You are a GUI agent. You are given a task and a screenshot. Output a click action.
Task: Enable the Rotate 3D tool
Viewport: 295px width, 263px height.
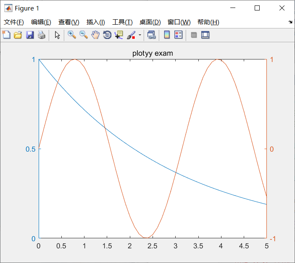107,35
